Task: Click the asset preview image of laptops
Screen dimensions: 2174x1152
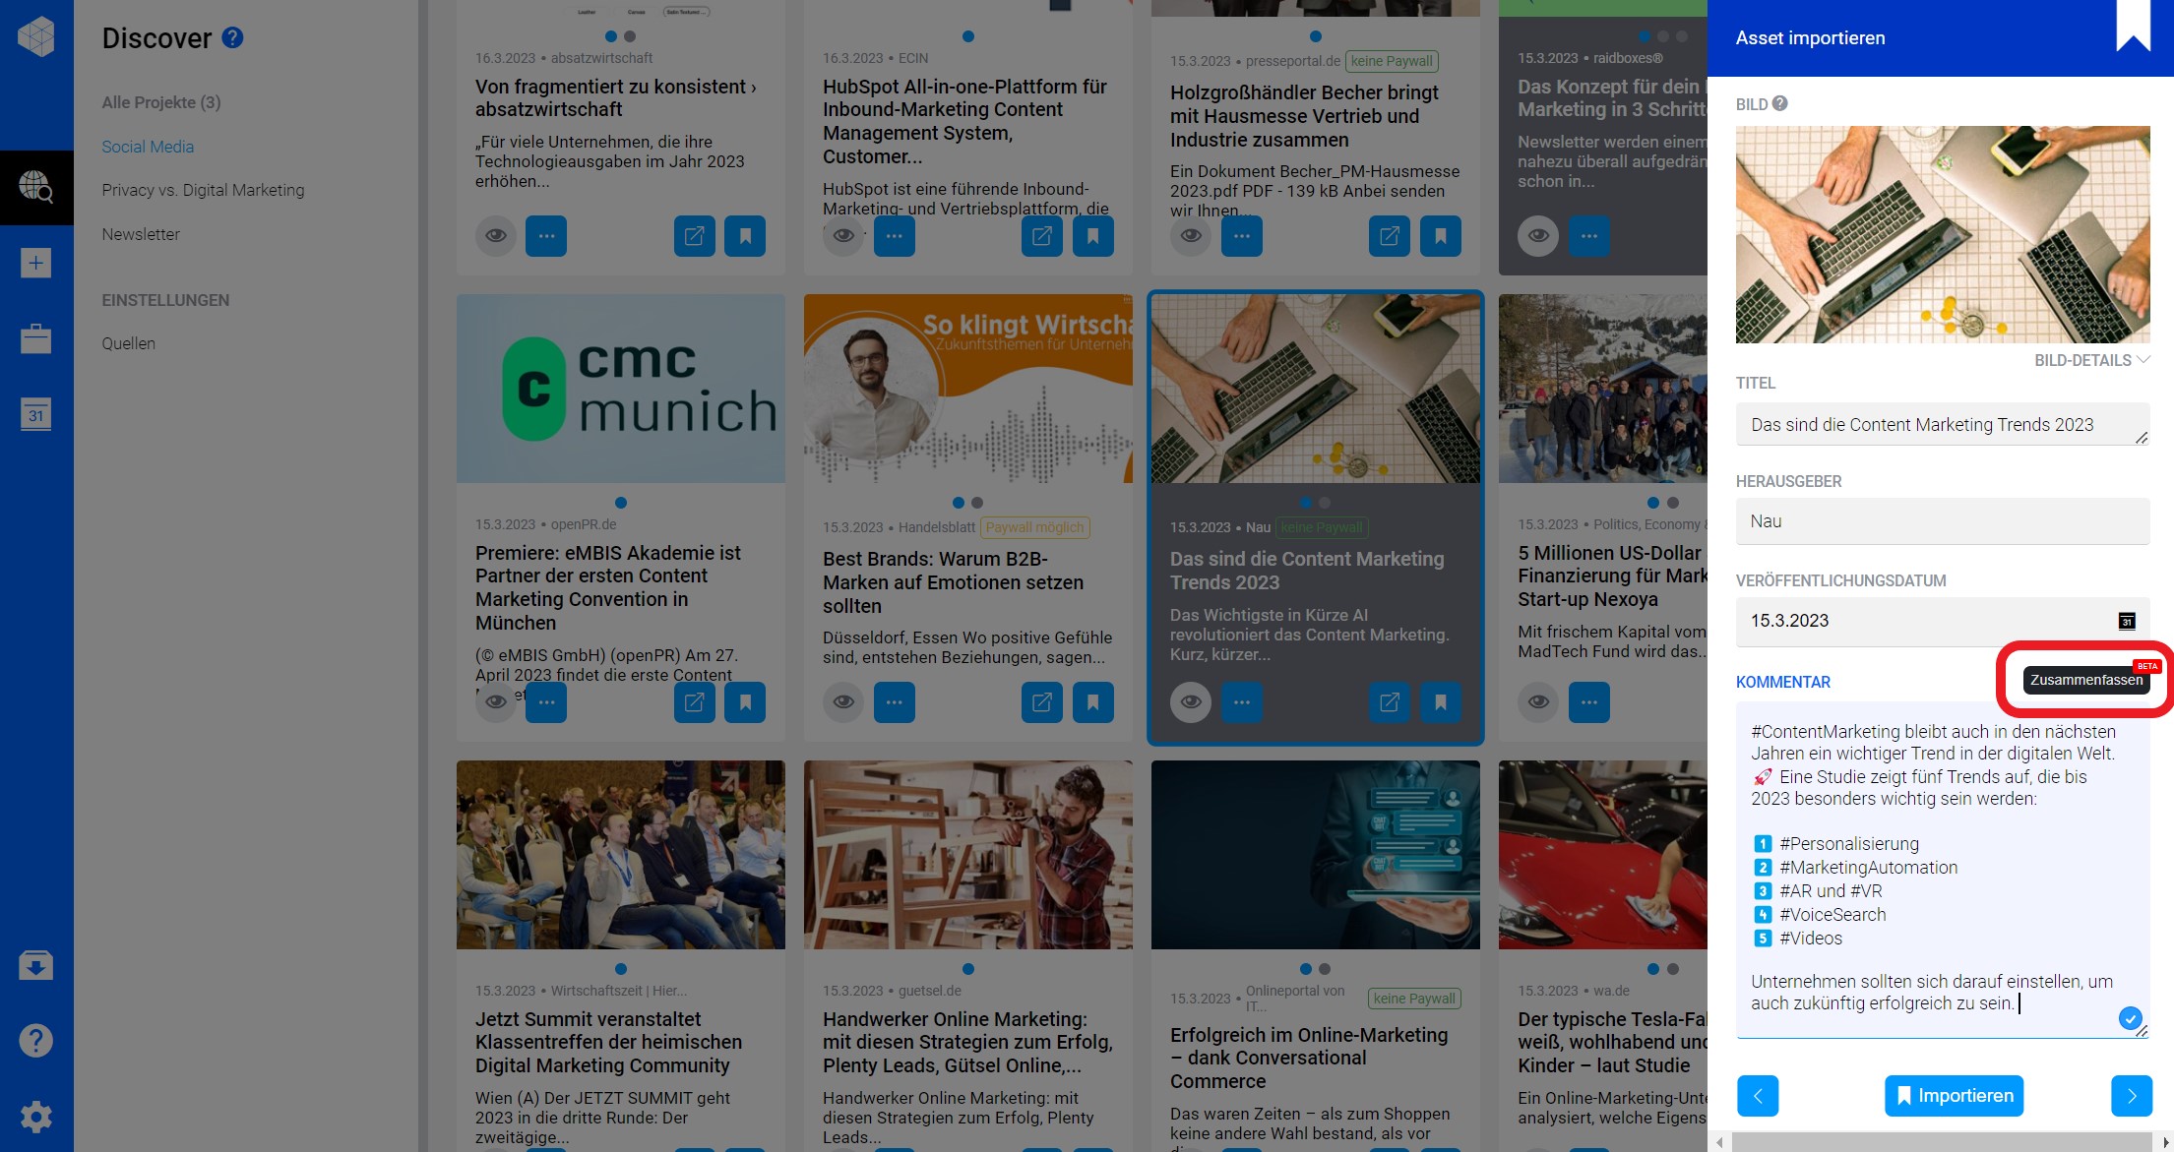Action: (1943, 234)
